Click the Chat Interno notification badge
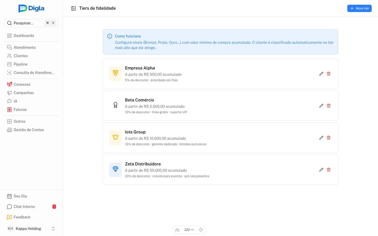 54,207
